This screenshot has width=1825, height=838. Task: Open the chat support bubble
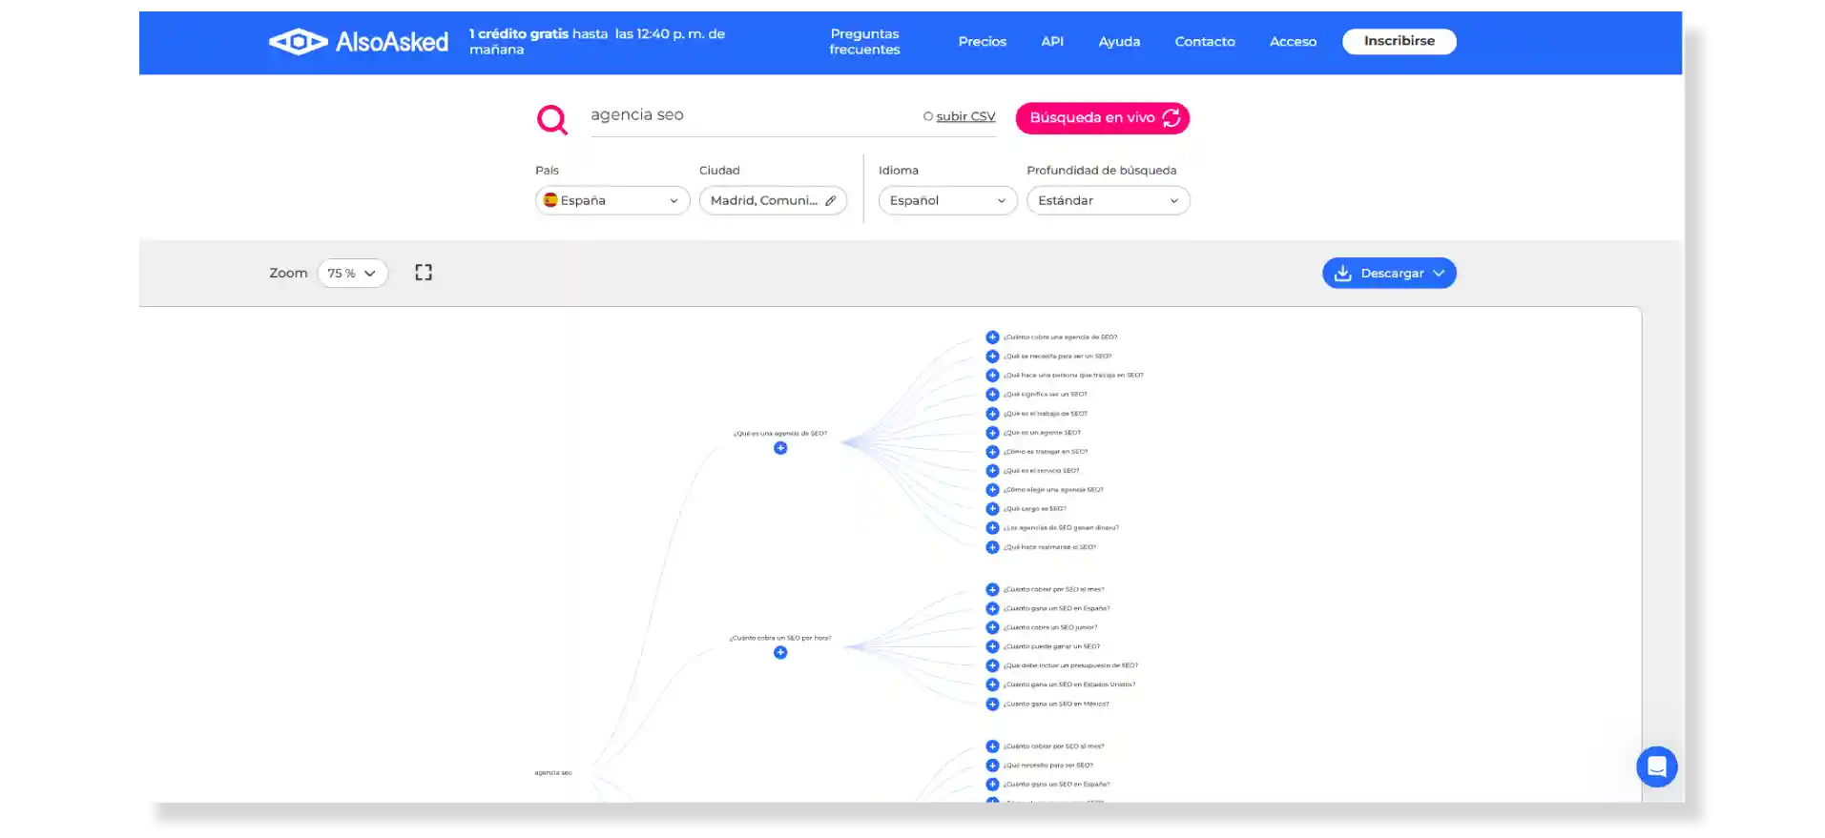coord(1656,766)
